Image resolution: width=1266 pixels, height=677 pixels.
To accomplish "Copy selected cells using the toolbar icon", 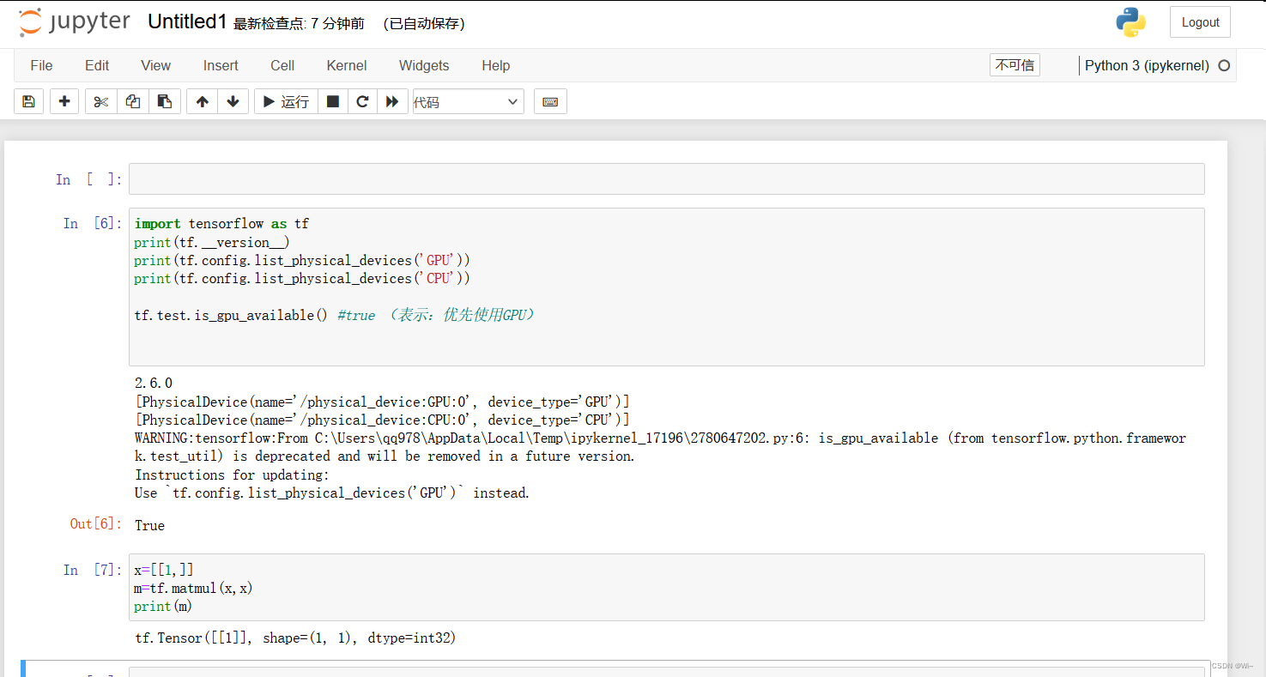I will 133,101.
